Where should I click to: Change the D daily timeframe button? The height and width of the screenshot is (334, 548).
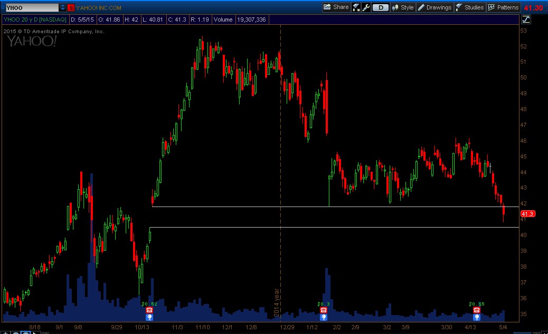point(381,7)
